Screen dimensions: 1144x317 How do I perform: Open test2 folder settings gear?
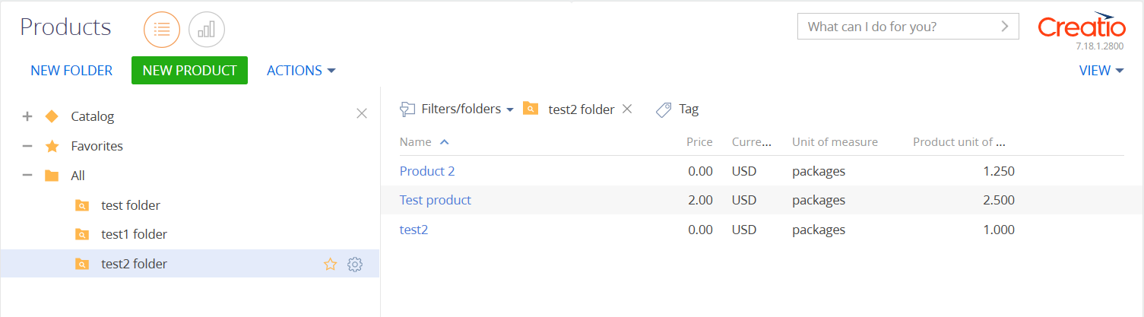[x=354, y=265]
